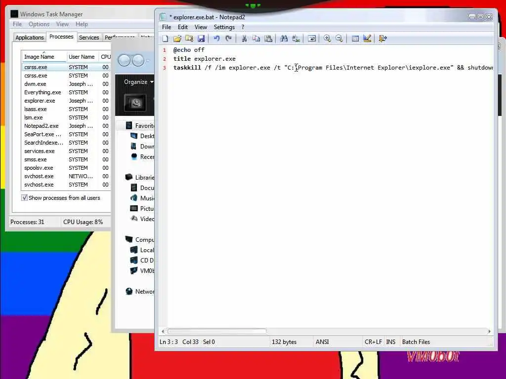Sort processes by CPU column header
The width and height of the screenshot is (506, 379).
pos(105,56)
